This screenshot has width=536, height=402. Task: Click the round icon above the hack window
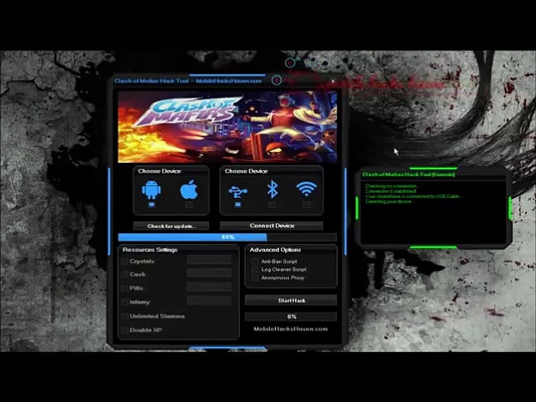coord(290,63)
